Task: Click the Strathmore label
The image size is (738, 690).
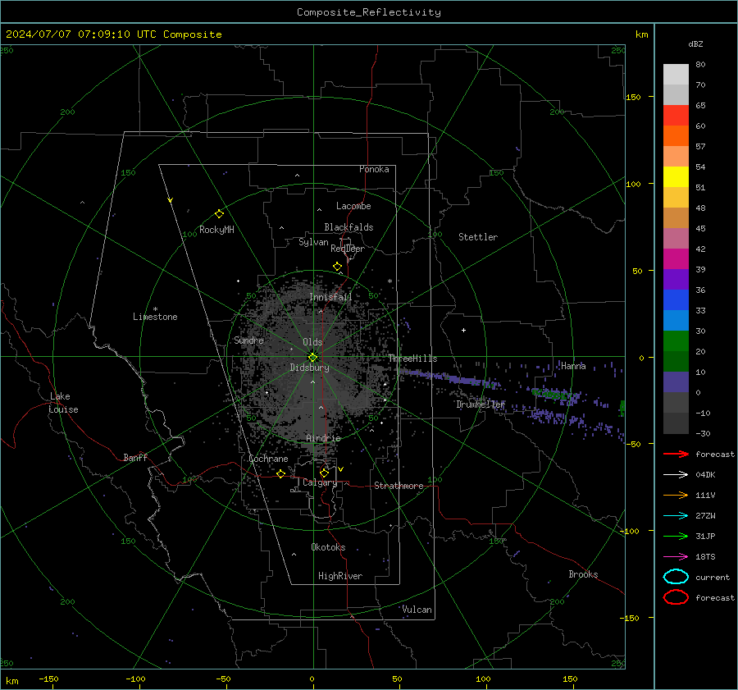Action: pyautogui.click(x=399, y=486)
